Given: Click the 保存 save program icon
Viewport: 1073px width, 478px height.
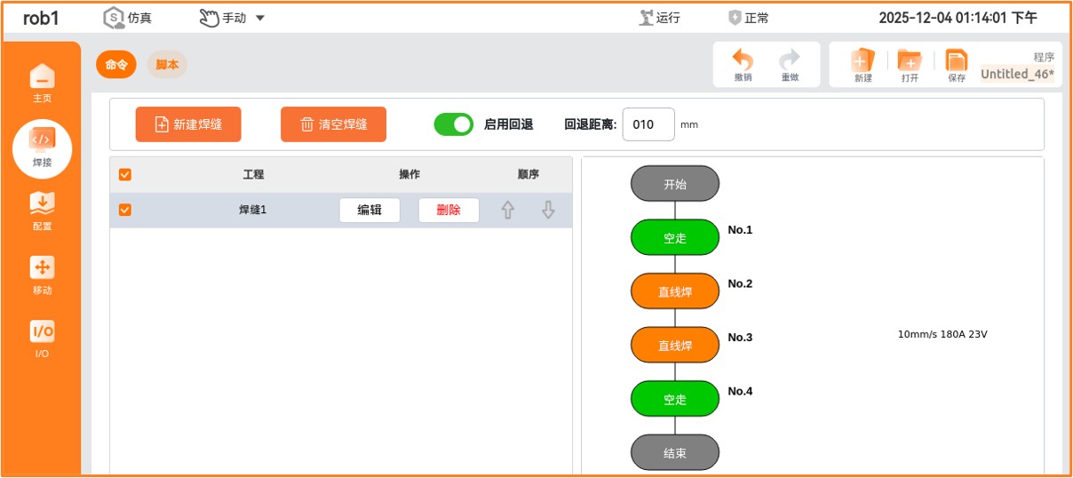Looking at the screenshot, I should coord(956,61).
